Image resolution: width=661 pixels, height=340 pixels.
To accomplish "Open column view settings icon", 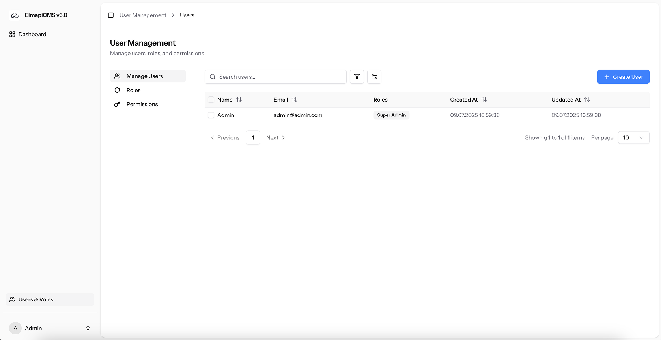I will 374,77.
